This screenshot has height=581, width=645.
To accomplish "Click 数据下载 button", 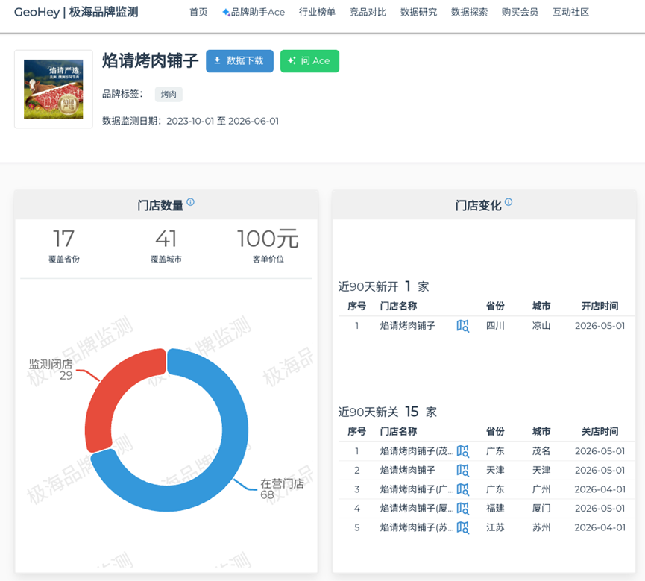I will (x=239, y=61).
